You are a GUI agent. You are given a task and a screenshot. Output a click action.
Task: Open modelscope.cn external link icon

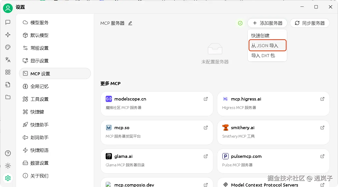pyautogui.click(x=206, y=99)
